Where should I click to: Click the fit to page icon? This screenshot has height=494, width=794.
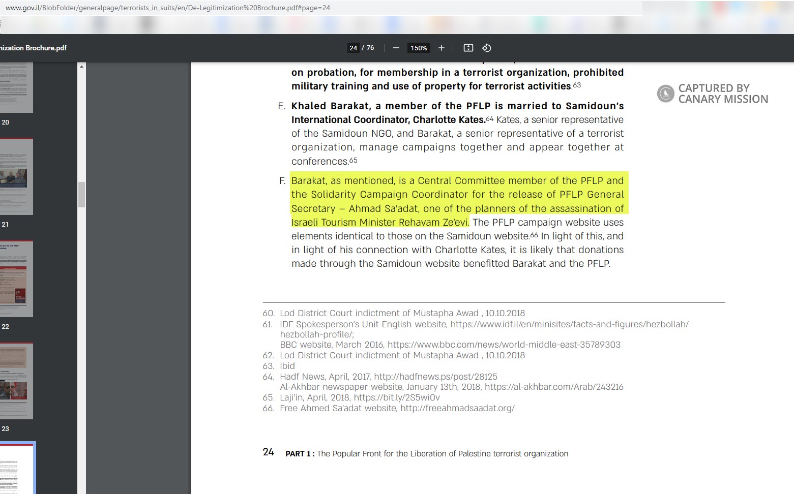[x=468, y=48]
